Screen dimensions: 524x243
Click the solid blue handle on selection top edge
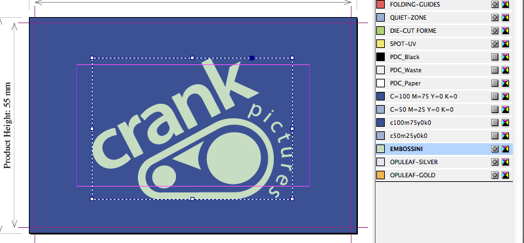coord(252,58)
